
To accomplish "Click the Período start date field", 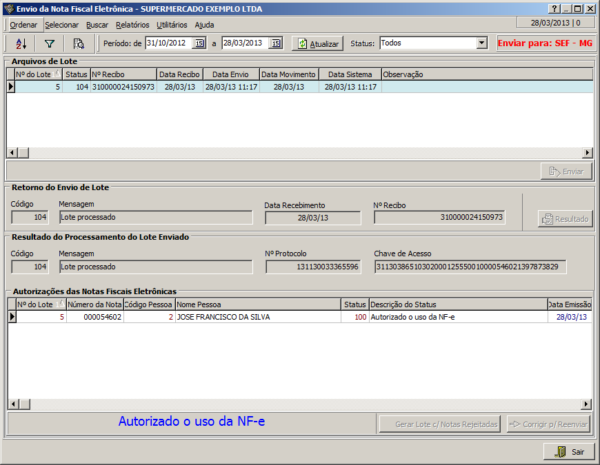I will [x=168, y=43].
